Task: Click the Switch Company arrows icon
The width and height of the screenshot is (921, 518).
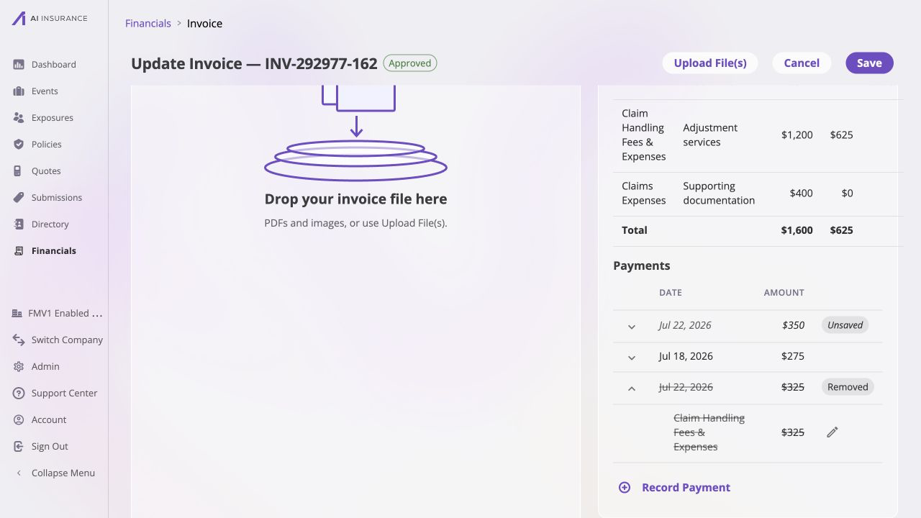Action: 19,340
